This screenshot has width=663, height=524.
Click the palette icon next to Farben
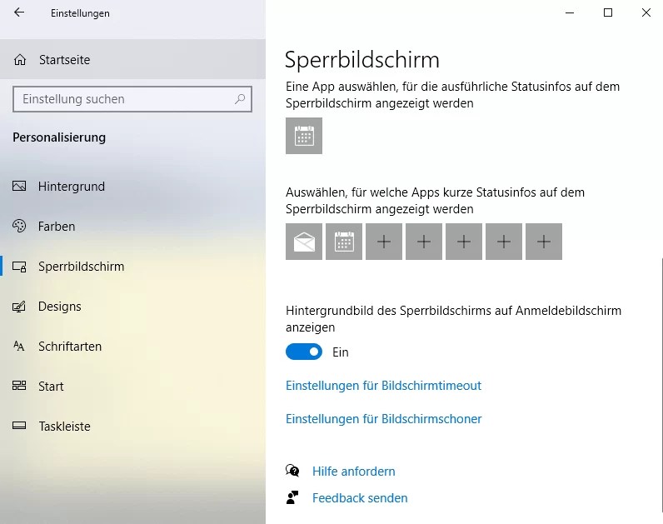coord(19,226)
